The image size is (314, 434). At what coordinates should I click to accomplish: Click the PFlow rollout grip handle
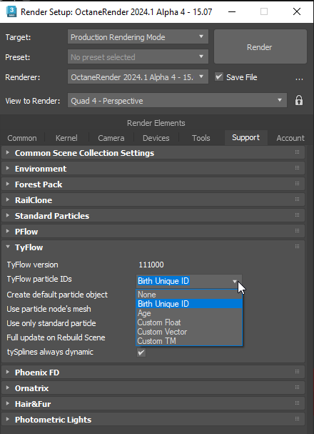297,231
